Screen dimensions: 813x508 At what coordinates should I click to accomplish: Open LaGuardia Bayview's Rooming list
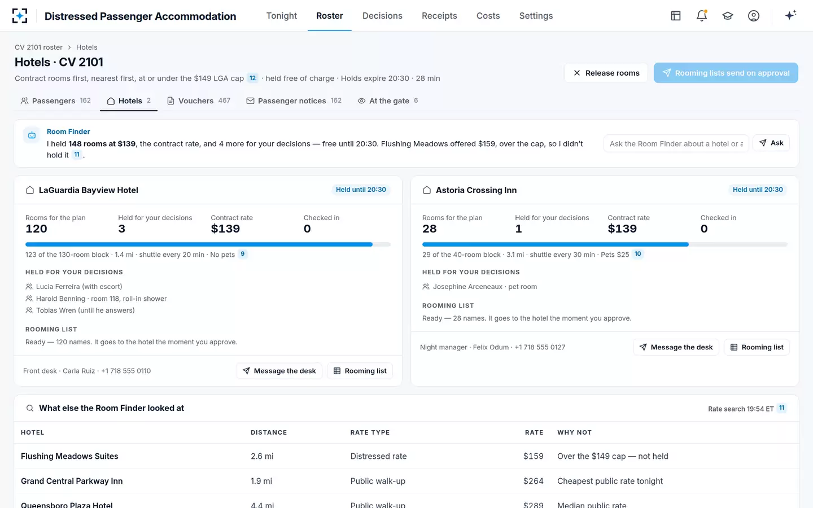[360, 371]
